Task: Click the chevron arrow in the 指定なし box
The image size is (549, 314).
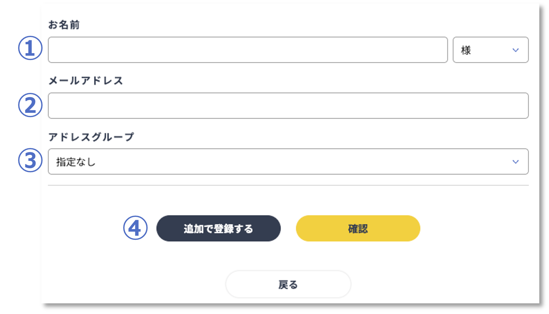Action: pos(516,162)
